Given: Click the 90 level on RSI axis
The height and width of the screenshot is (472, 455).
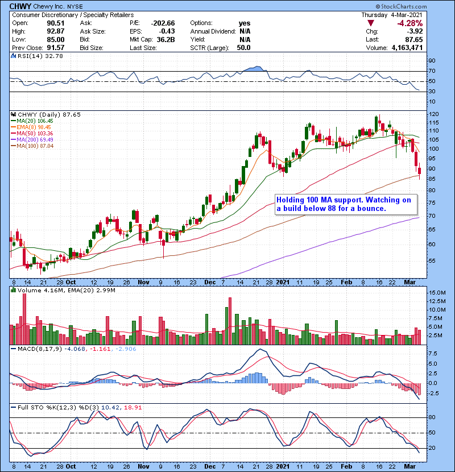Looking at the screenshot, I should click(x=432, y=60).
